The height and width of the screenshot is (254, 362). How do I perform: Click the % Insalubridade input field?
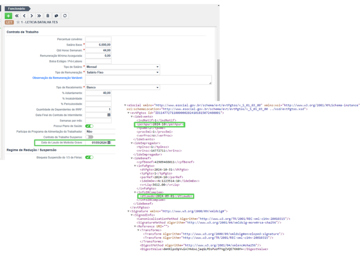(x=98, y=98)
